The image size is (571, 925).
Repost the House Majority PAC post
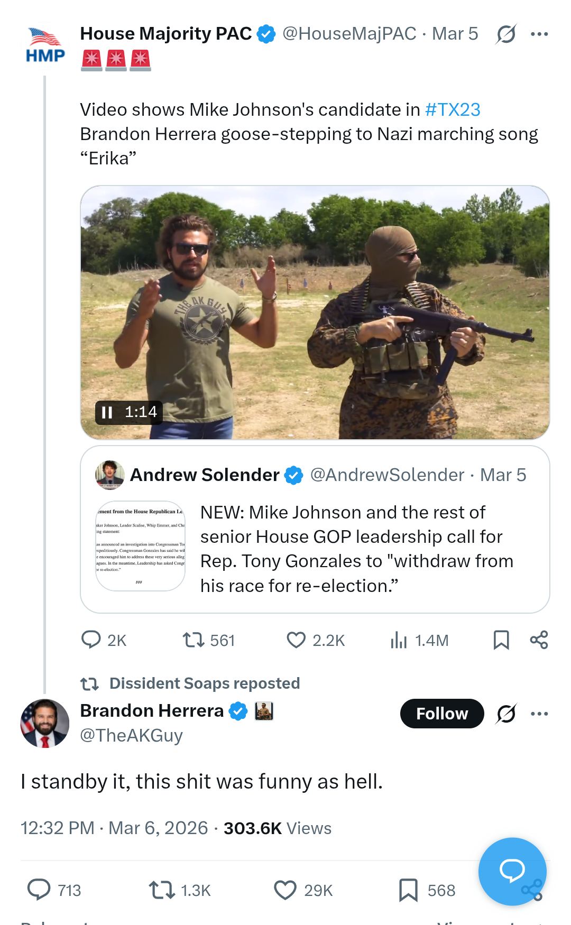(194, 640)
